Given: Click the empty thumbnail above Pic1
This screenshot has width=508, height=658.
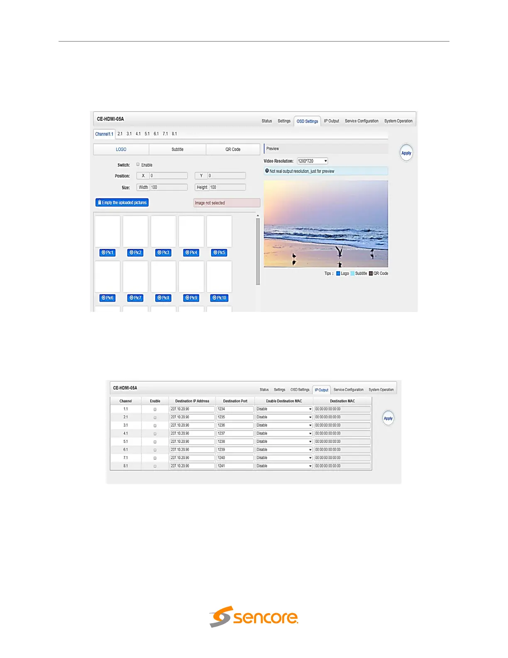Looking at the screenshot, I should [107, 231].
